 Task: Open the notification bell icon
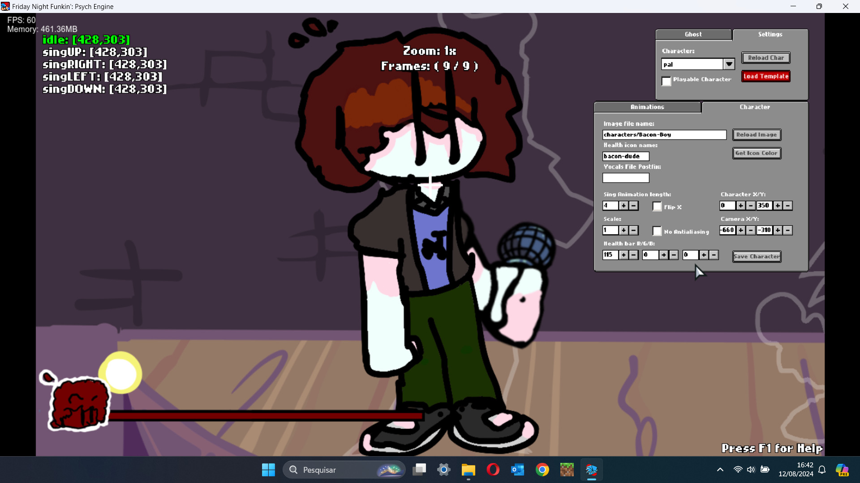point(822,470)
